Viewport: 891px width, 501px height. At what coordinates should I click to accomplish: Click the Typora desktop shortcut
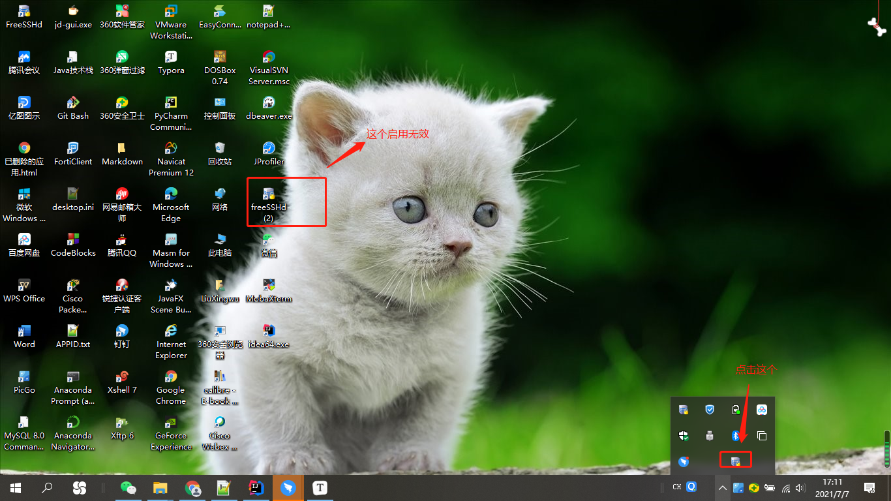[171, 63]
